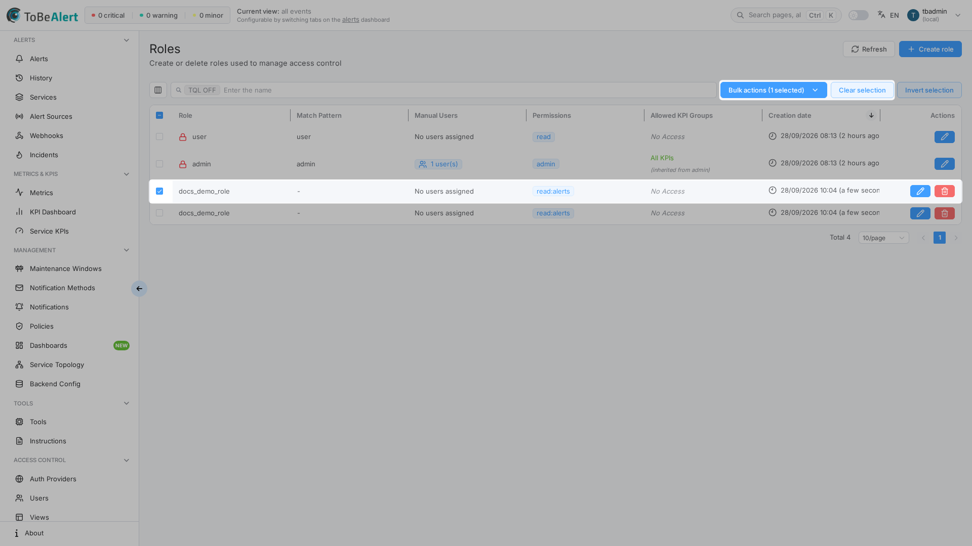Collapse the METRICS & KPIS section
The image size is (972, 546).
click(x=127, y=174)
